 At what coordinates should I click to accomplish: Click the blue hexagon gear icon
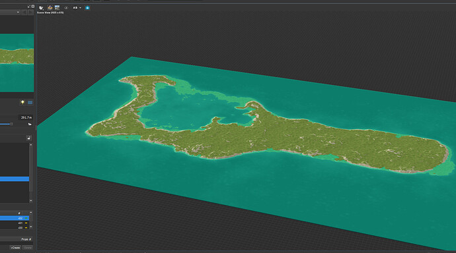coord(87,8)
